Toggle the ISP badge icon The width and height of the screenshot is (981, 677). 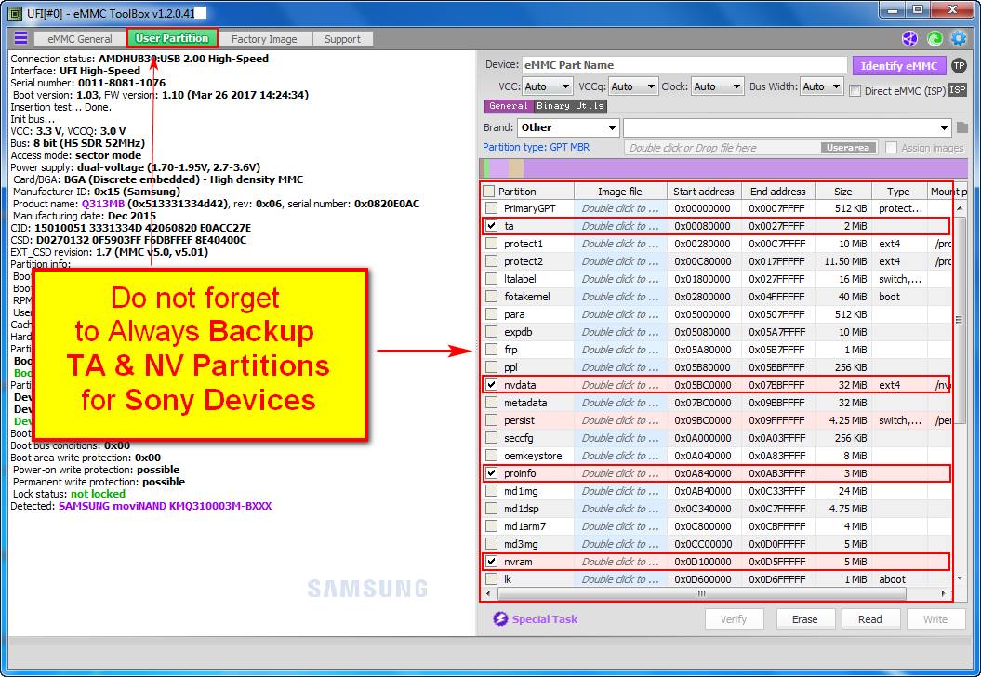pos(958,90)
